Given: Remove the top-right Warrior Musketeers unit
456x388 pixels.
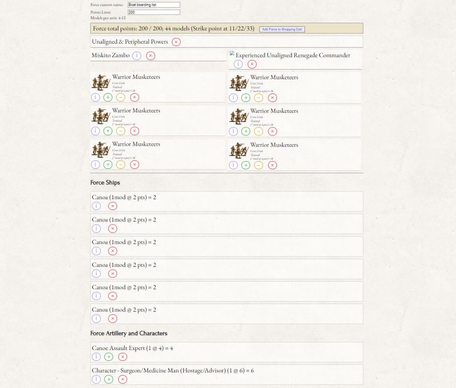Looking at the screenshot, I should tap(273, 98).
